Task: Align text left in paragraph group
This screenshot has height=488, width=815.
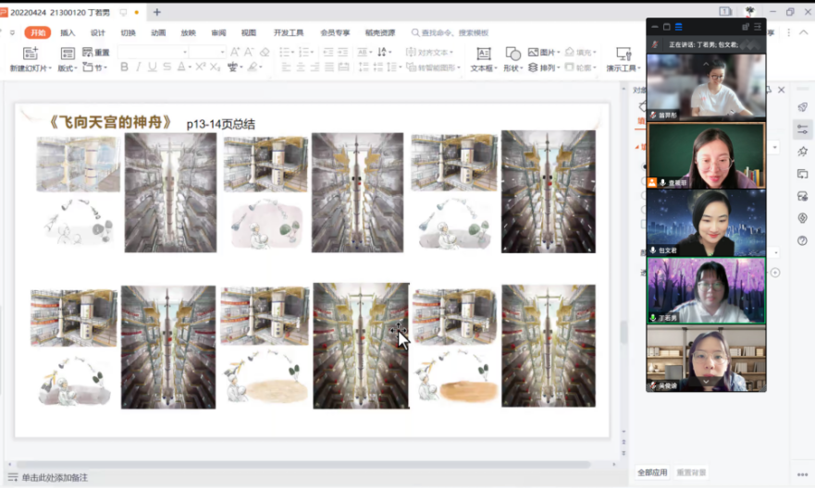Action: click(x=286, y=67)
